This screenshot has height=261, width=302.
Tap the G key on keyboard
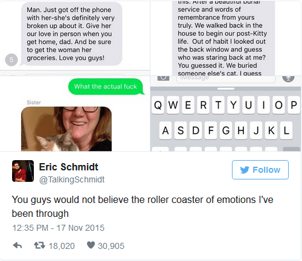226,130
